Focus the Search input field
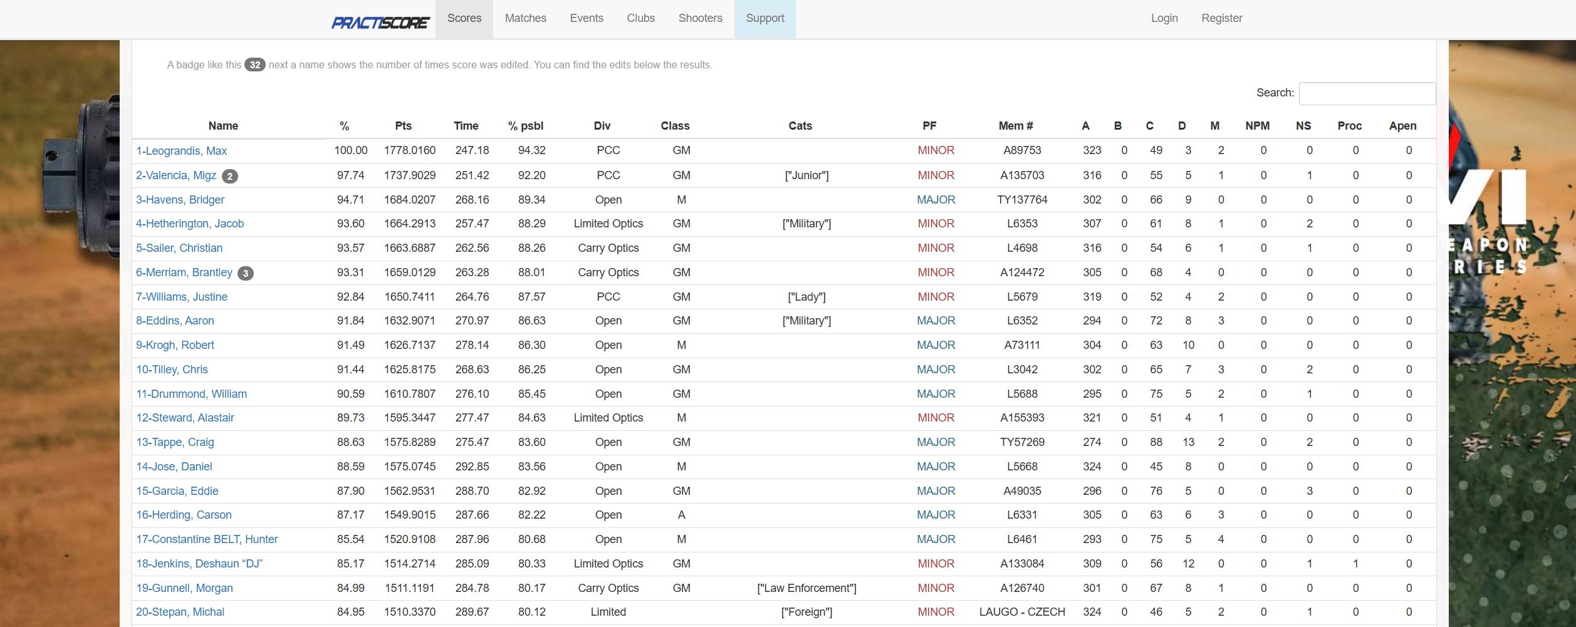Image resolution: width=1576 pixels, height=627 pixels. (1367, 93)
